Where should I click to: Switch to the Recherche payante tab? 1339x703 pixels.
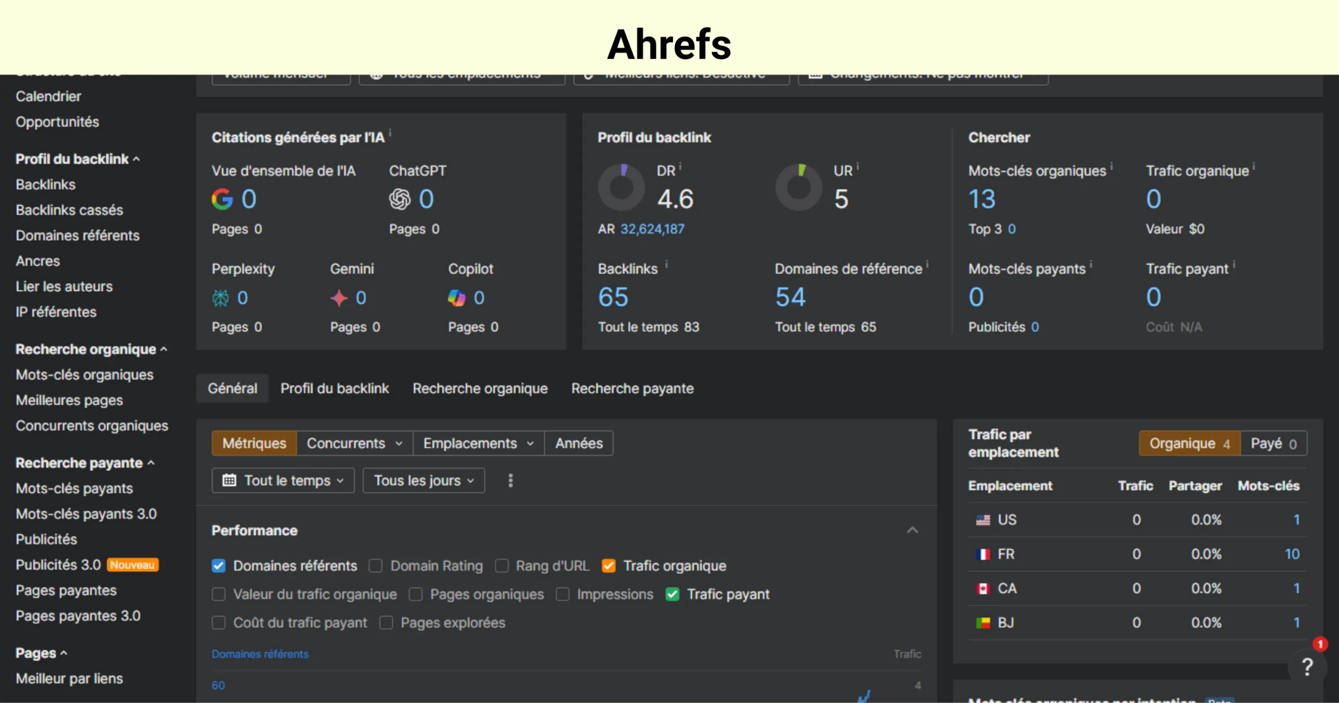click(632, 388)
